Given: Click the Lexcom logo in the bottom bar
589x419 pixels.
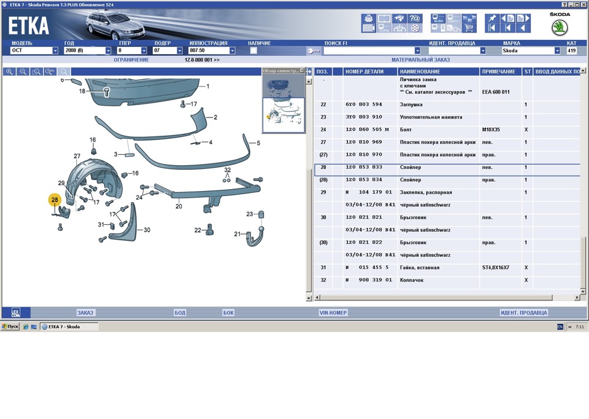Looking at the screenshot, I should (x=16, y=313).
